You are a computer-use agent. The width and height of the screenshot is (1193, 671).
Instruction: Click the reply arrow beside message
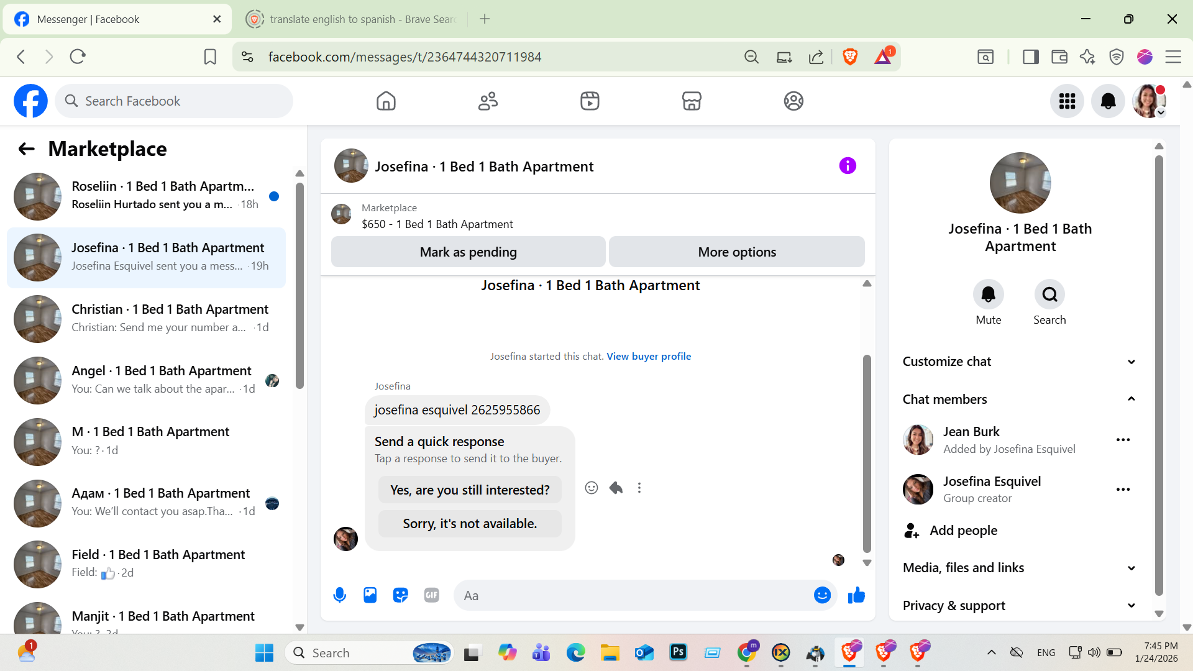616,488
